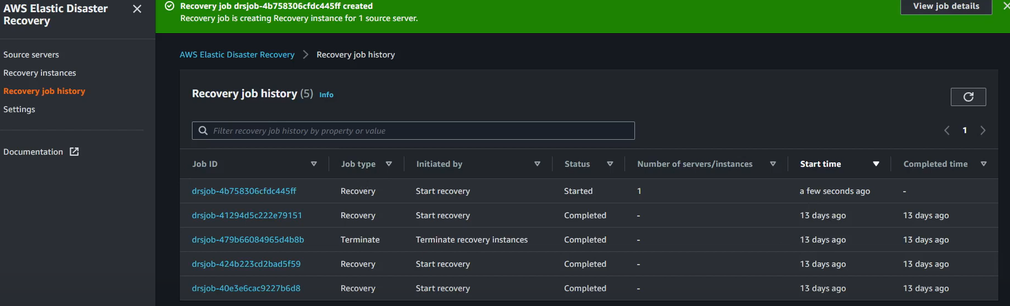Click breadcrumb separator chevron
This screenshot has width=1010, height=306.
click(305, 54)
